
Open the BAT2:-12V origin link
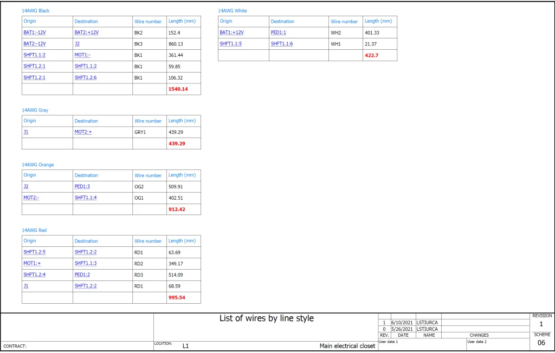34,44
